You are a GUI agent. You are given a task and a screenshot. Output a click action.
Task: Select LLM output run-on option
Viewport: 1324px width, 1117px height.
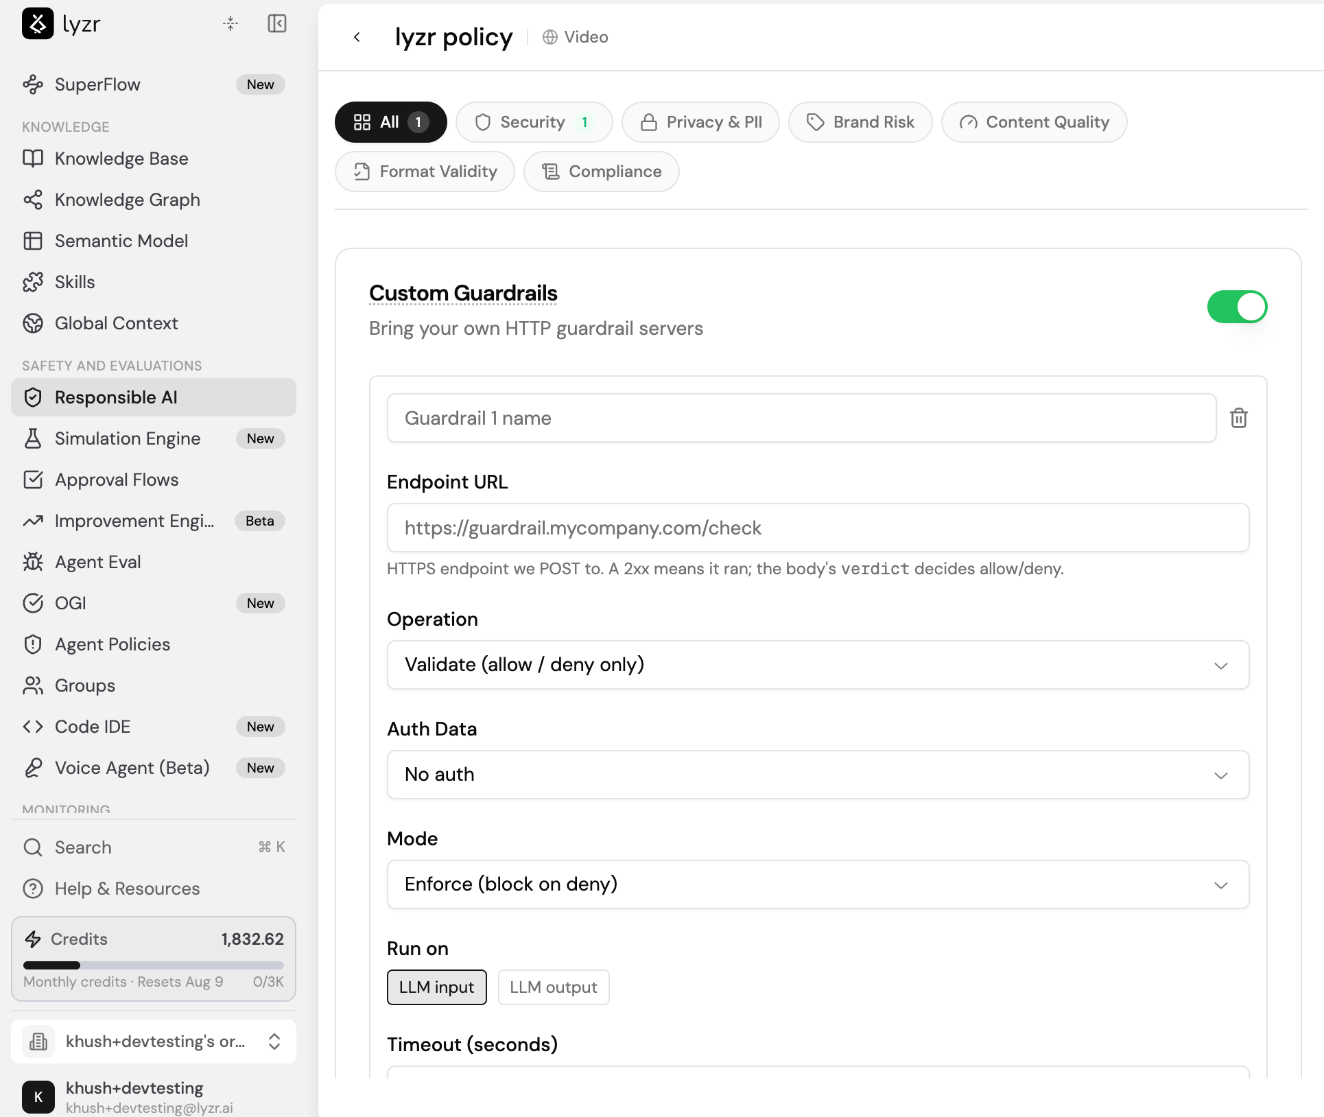(x=554, y=987)
